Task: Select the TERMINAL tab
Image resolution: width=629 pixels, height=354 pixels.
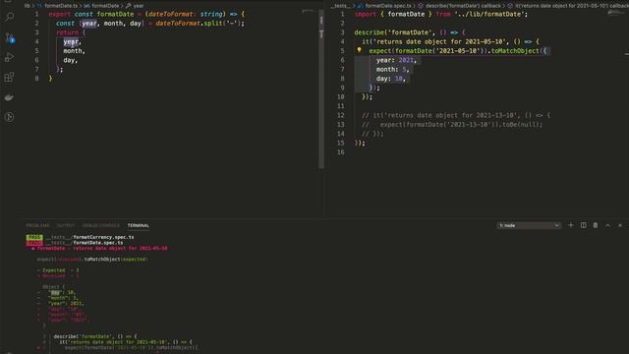Action: (138, 225)
